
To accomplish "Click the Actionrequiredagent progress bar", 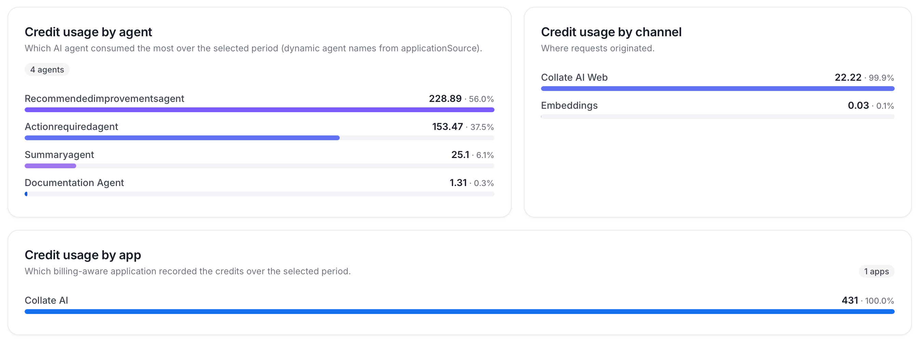I will click(259, 138).
